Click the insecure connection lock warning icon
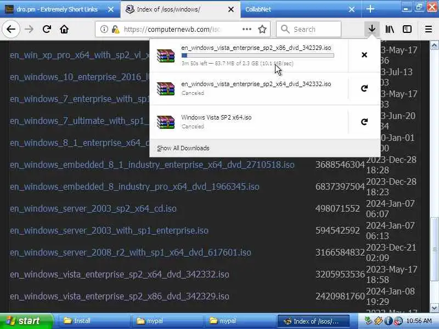The image size is (439, 329). (x=115, y=29)
